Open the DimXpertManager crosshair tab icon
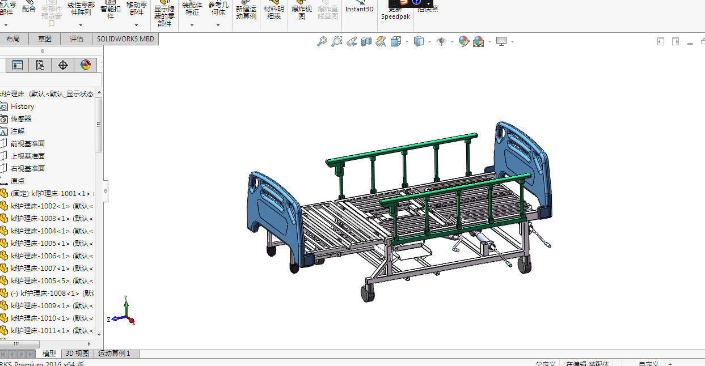The height and width of the screenshot is (366, 705). pyautogui.click(x=63, y=65)
